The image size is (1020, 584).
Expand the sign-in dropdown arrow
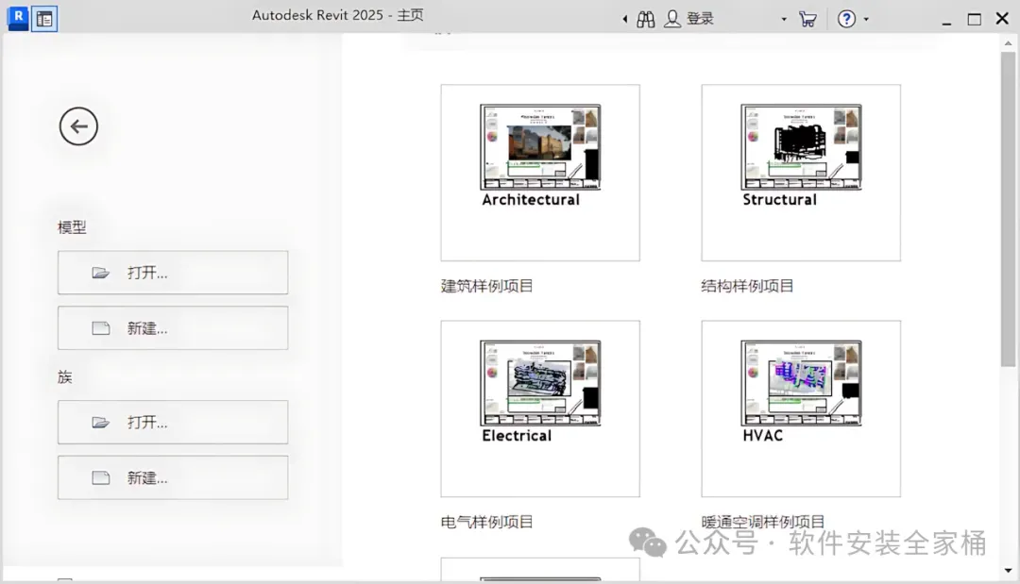784,20
